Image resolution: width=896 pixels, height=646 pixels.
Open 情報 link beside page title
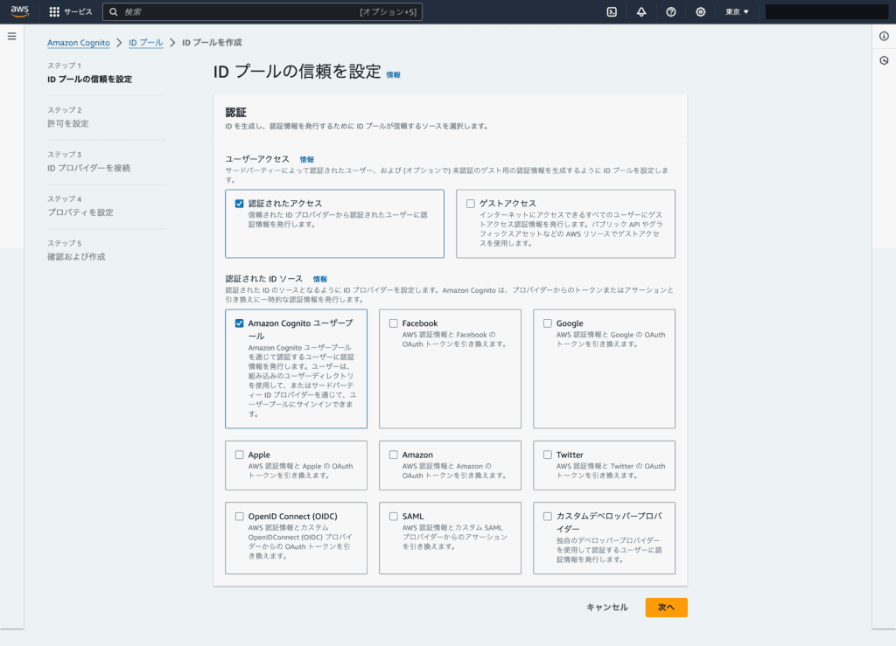pos(393,75)
